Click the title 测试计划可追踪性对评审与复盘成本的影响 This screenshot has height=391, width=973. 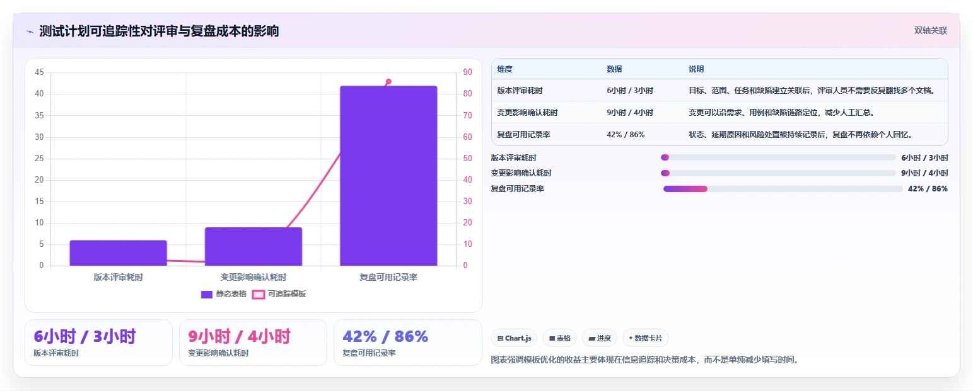[x=159, y=31]
